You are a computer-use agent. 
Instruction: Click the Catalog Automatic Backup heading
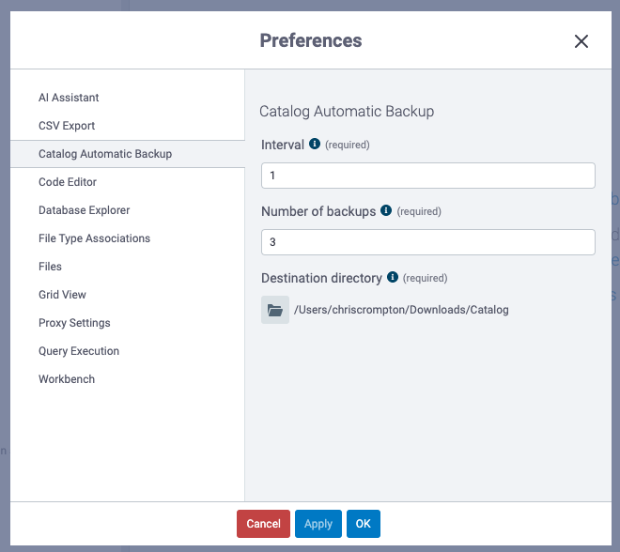click(347, 112)
